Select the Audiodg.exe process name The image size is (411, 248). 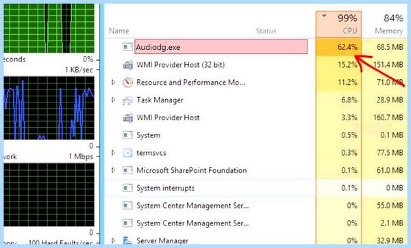coord(158,47)
